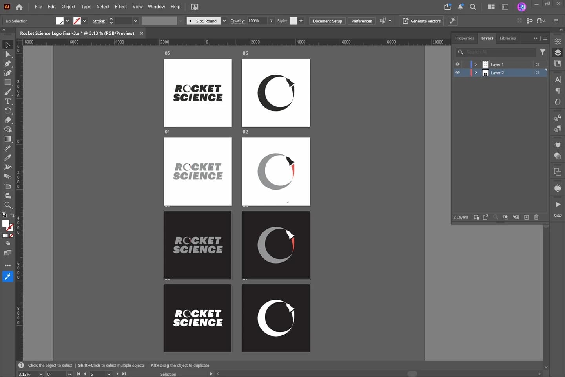This screenshot has height=377, width=565.
Task: Open the Share document icon
Action: [x=448, y=7]
